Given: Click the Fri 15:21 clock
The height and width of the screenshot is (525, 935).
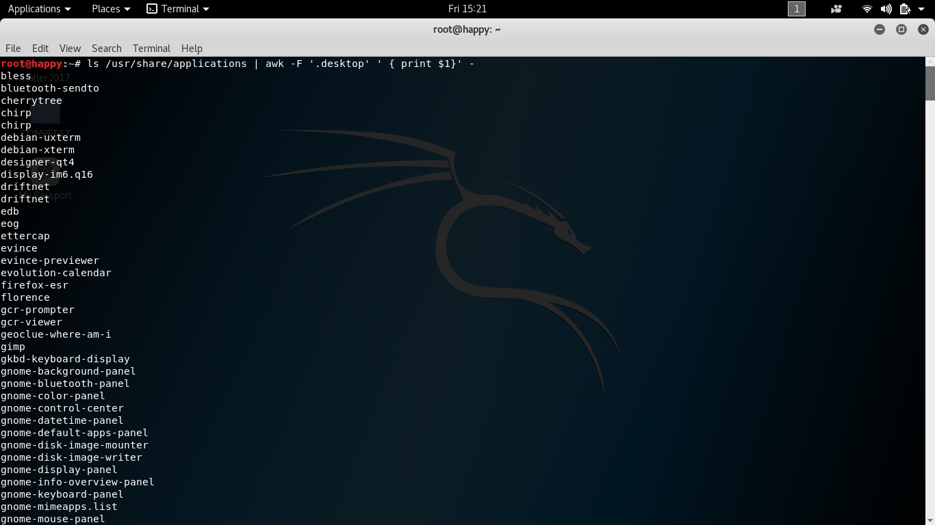Looking at the screenshot, I should (467, 9).
